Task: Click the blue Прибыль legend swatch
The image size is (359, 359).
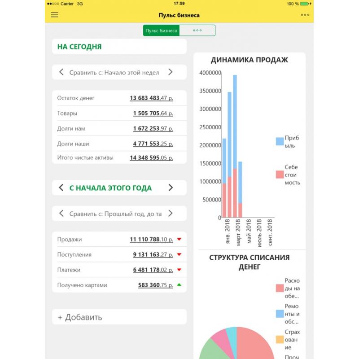Action: 280,141
